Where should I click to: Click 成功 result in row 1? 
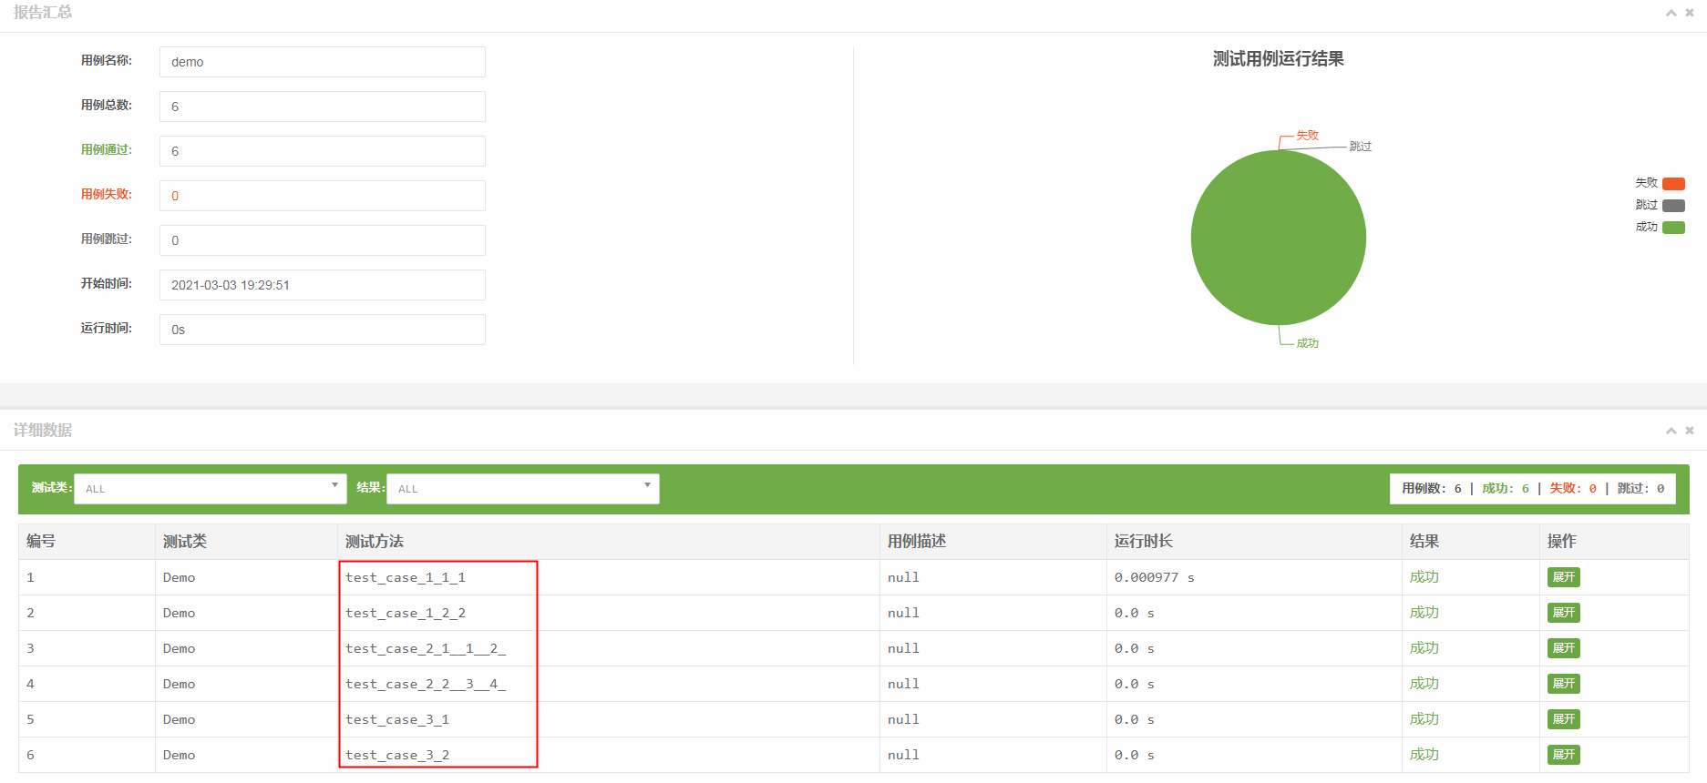(1424, 577)
